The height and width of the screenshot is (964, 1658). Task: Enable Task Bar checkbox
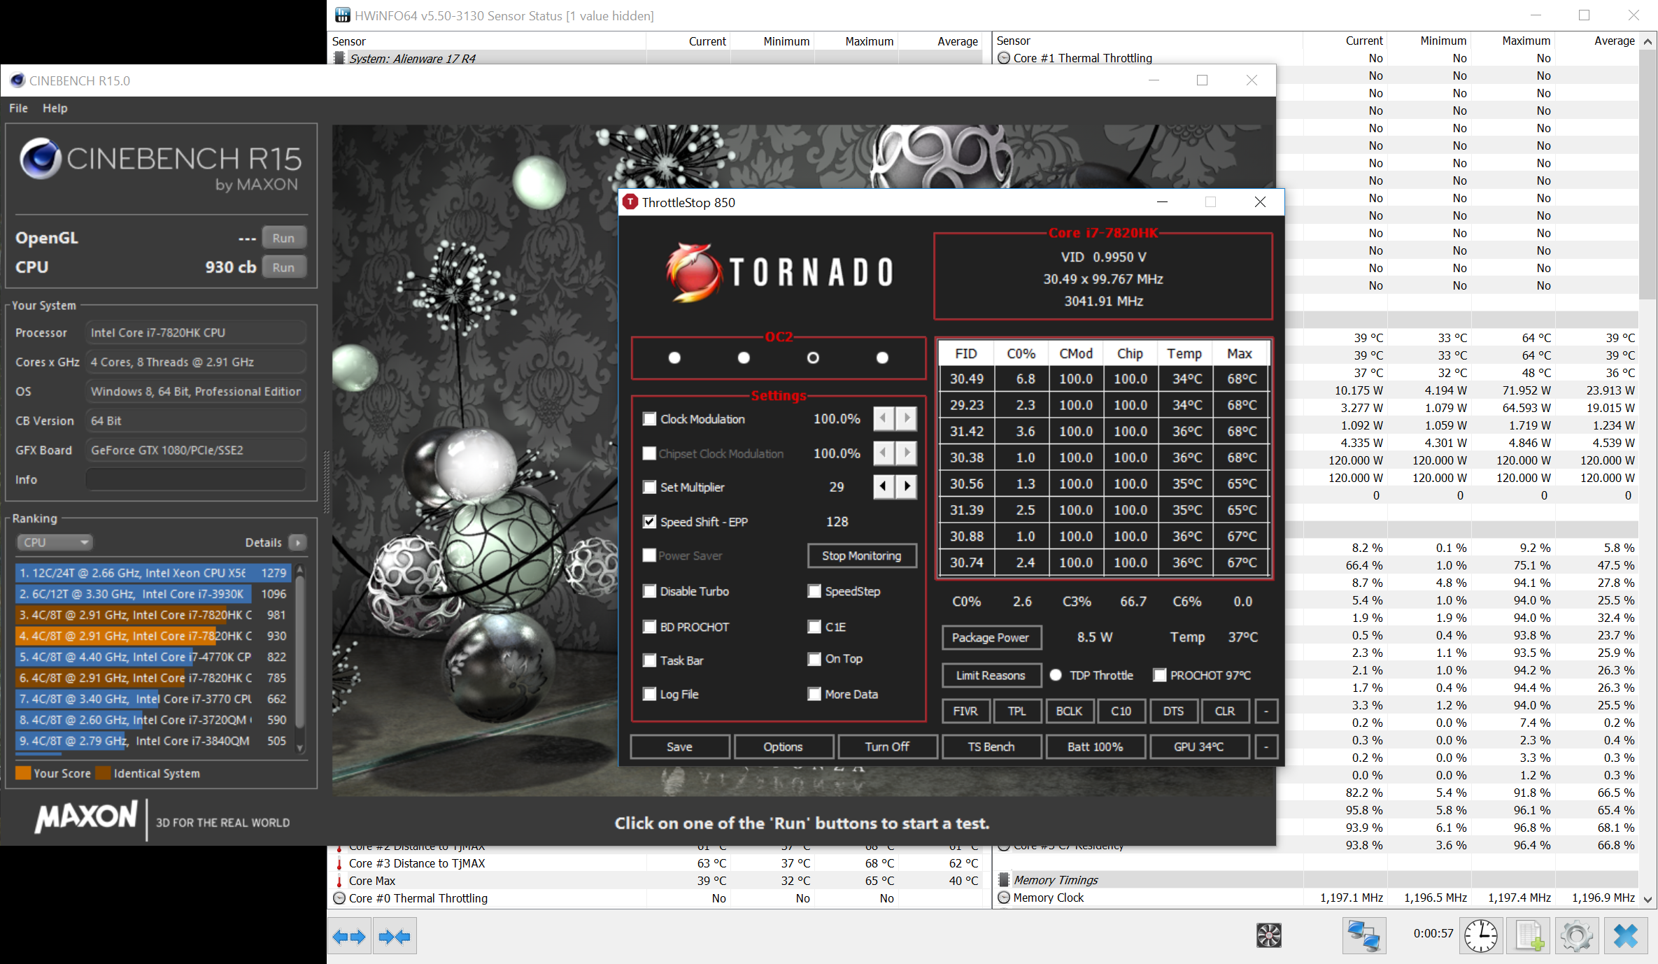[x=649, y=660]
